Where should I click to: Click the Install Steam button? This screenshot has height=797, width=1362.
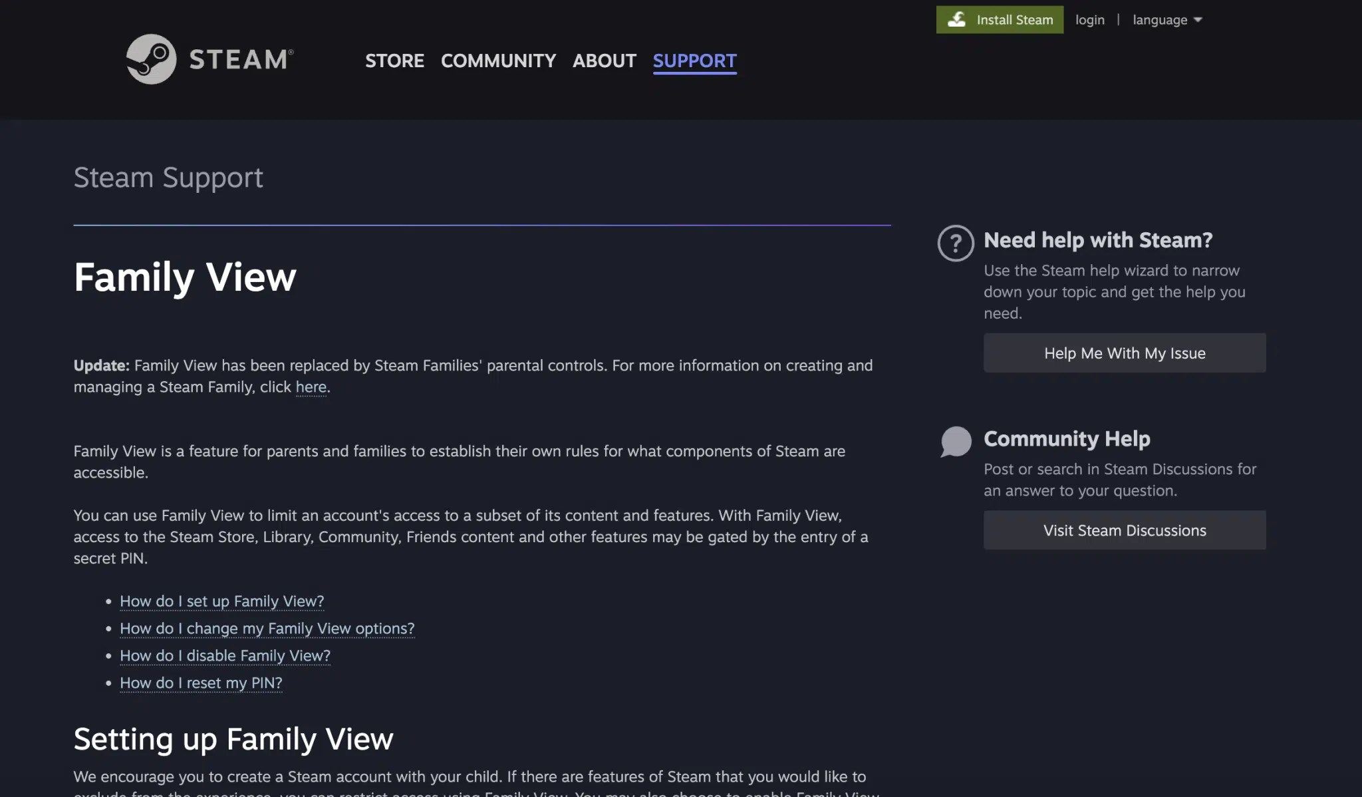point(1000,19)
